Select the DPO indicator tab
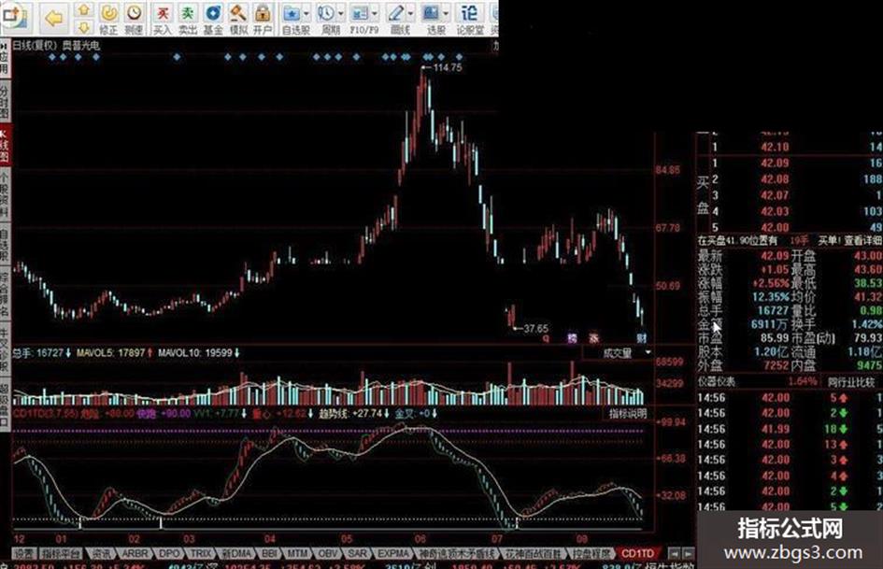This screenshot has height=569, width=883. click(169, 554)
